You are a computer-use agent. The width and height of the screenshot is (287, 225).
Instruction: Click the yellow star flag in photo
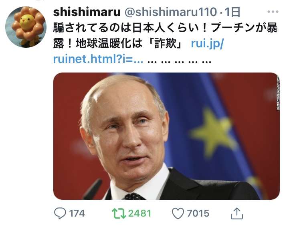[213, 131]
